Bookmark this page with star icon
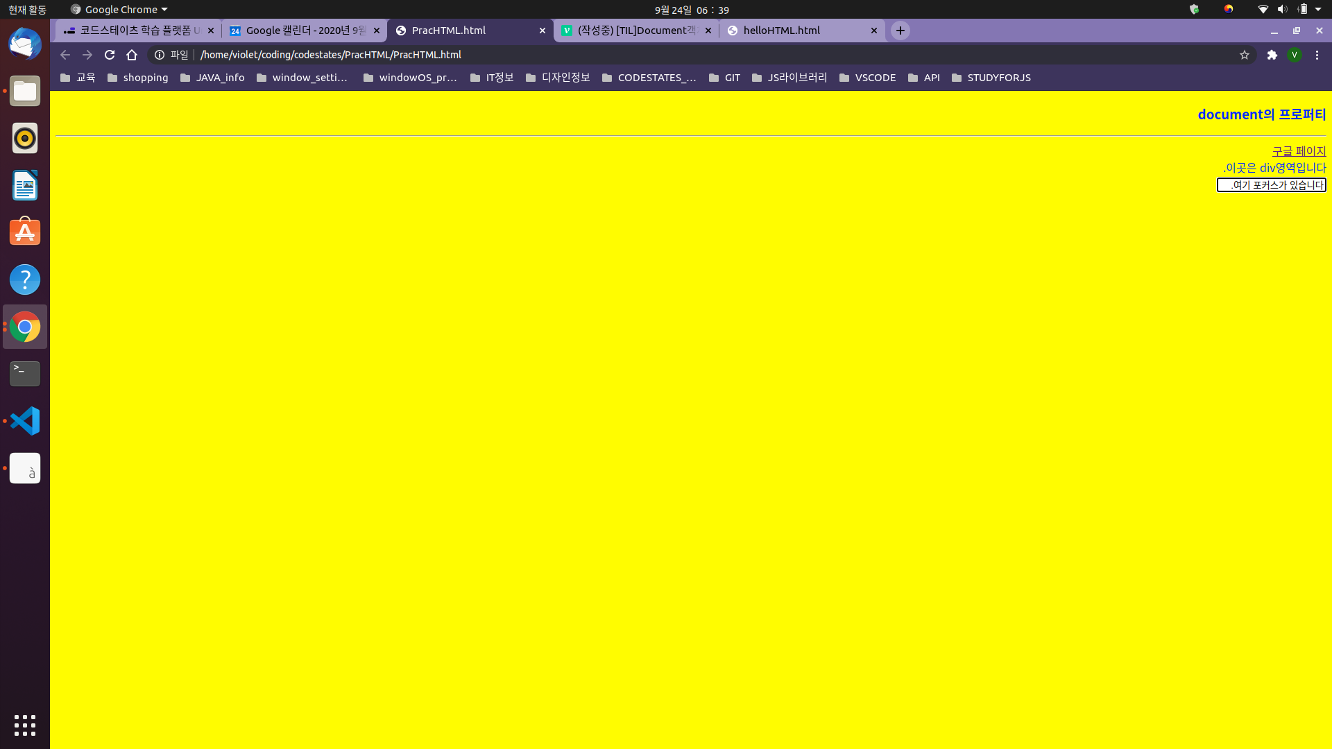Screen dimensions: 1332x749 click(1245, 55)
